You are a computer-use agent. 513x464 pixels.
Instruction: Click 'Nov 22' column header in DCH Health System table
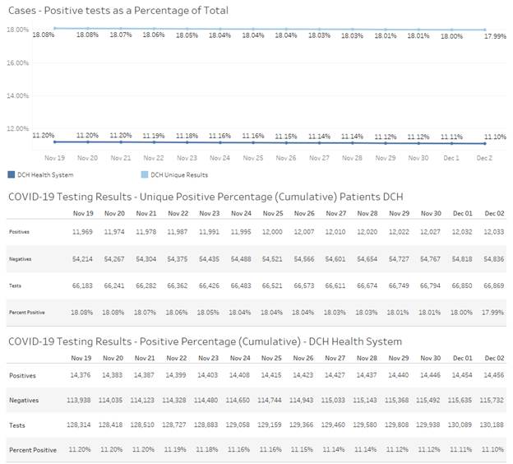pos(176,358)
